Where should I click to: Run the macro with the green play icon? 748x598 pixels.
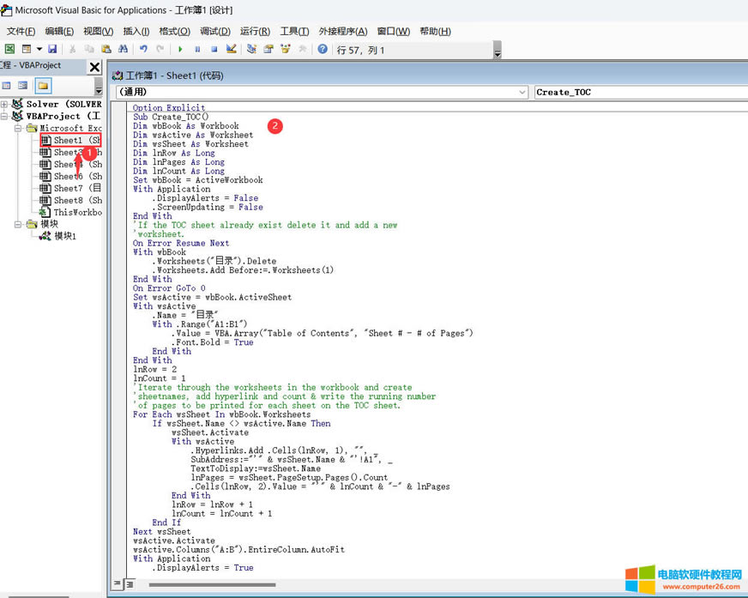(x=181, y=50)
